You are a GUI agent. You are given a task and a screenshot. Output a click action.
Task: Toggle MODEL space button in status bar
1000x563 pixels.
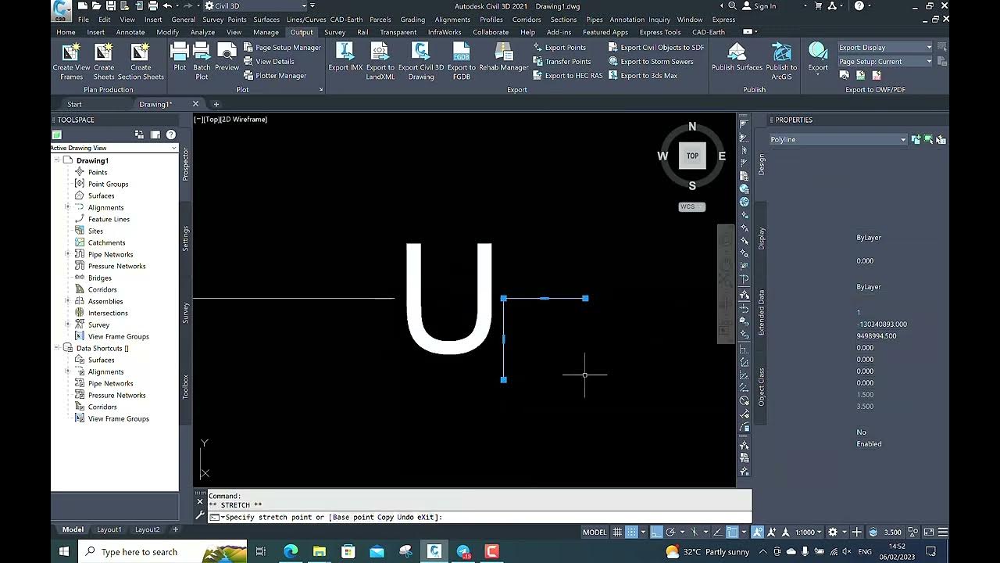(x=595, y=532)
